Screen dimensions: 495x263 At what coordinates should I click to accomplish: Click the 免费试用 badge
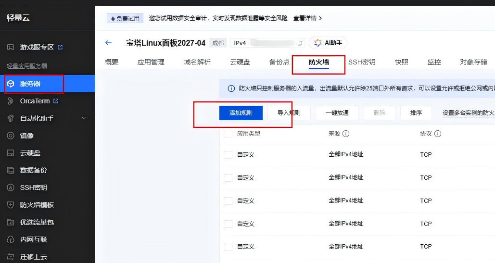tap(125, 19)
